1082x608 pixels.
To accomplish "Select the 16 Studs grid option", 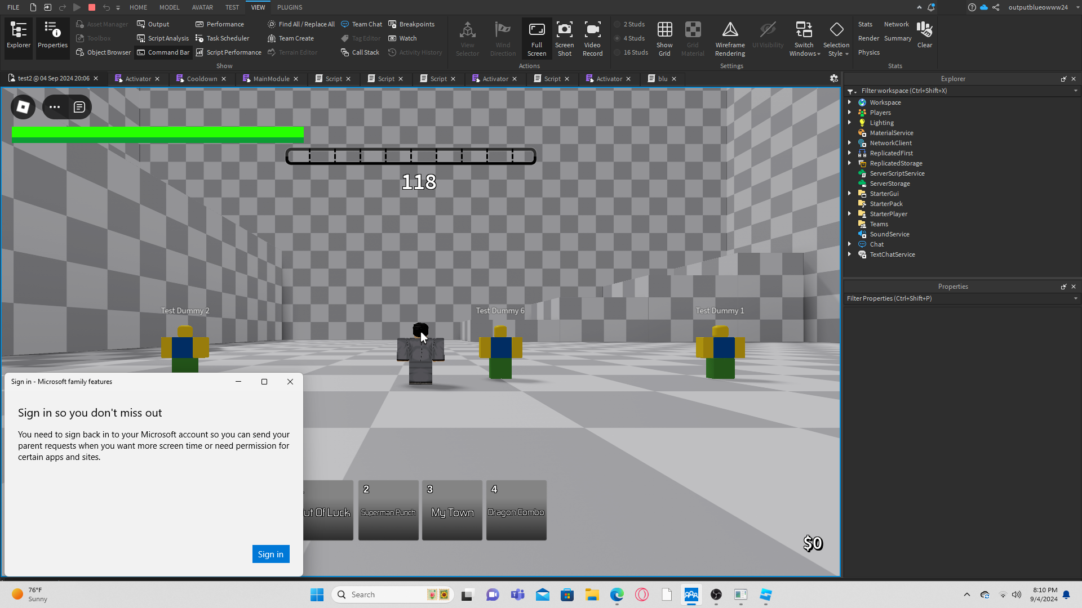I will point(635,52).
